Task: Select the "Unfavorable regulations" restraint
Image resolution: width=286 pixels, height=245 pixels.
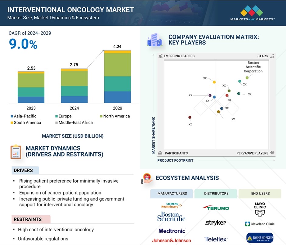Action: coord(43,239)
